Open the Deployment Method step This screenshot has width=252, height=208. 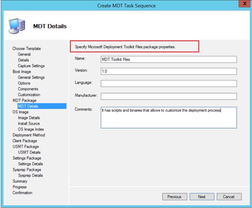(x=29, y=135)
